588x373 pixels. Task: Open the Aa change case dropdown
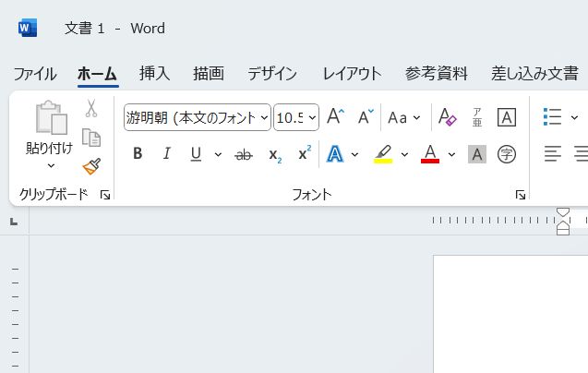(x=404, y=117)
